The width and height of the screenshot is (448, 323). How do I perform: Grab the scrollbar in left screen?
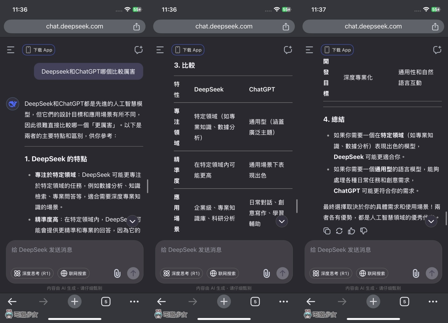click(147, 186)
